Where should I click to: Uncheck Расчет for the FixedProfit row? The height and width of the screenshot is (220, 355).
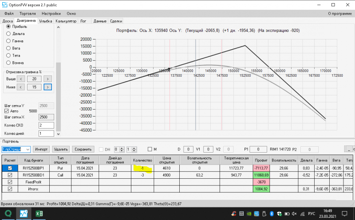coord(10,182)
